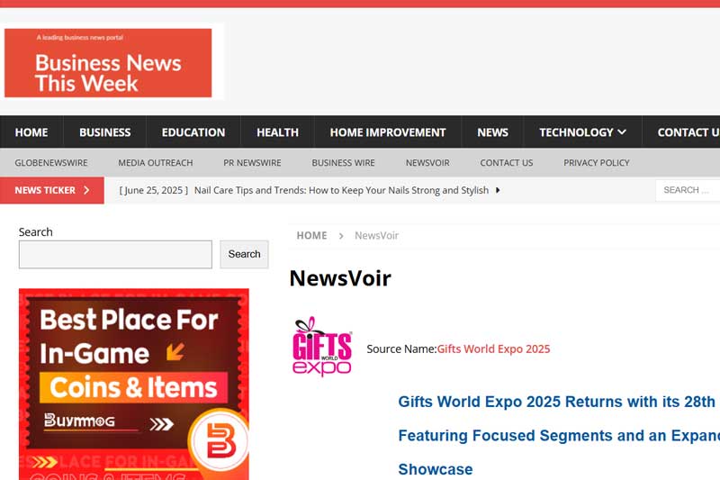Select the Health menu item
720x480 pixels.
[277, 132]
